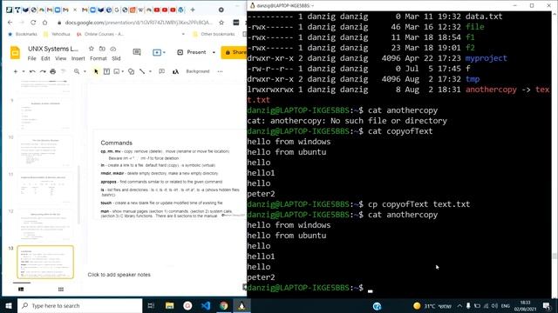Select the text box tool
The height and width of the screenshot is (313, 558).
point(106,71)
